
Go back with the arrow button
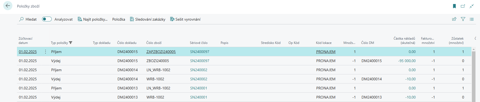click(x=8, y=6)
